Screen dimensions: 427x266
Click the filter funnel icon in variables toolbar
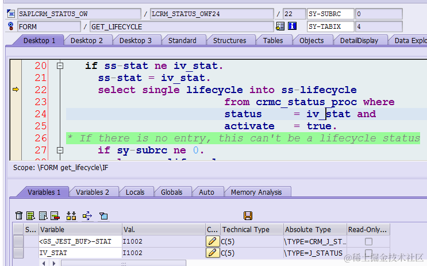click(103, 215)
